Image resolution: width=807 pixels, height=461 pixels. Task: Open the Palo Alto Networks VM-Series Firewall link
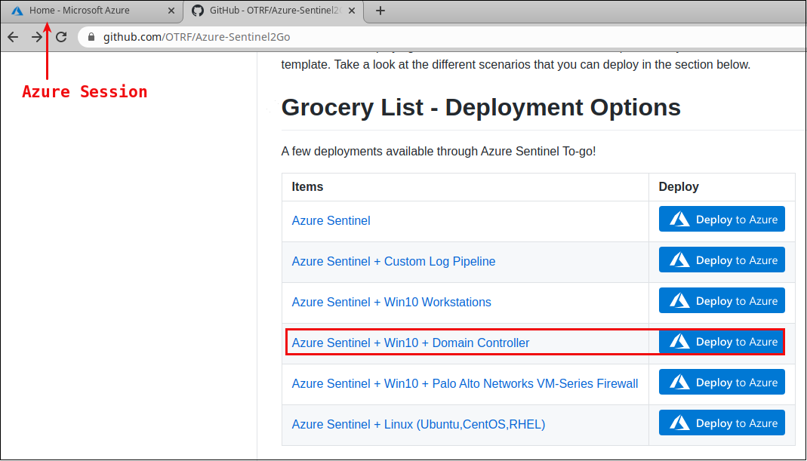pos(464,384)
